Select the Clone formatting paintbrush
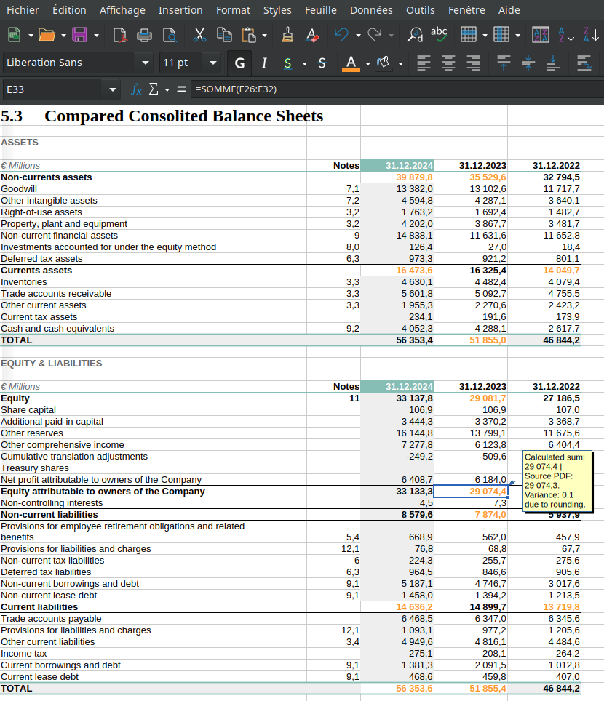 tap(287, 34)
